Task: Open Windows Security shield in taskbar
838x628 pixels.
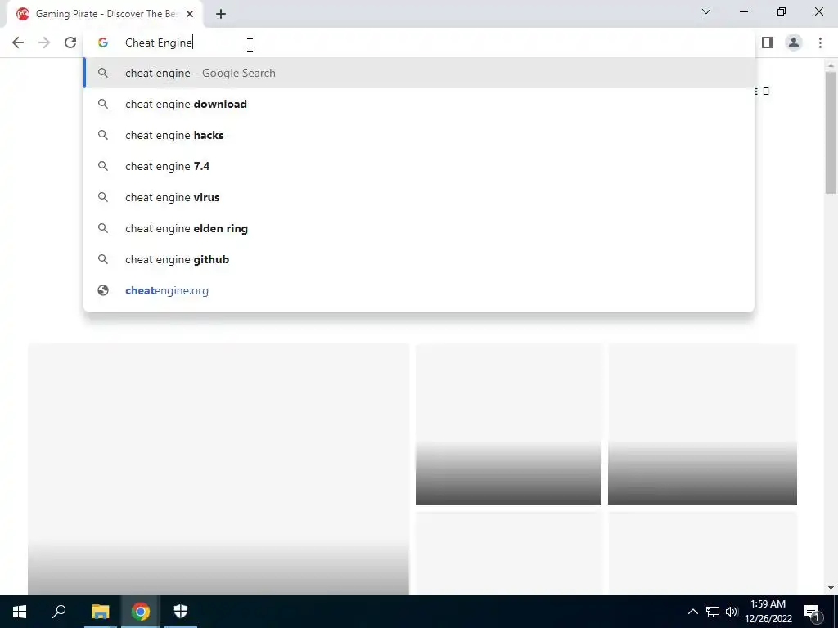Action: point(181,612)
